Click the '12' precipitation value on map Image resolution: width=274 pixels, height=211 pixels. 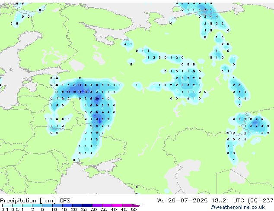coord(86,92)
